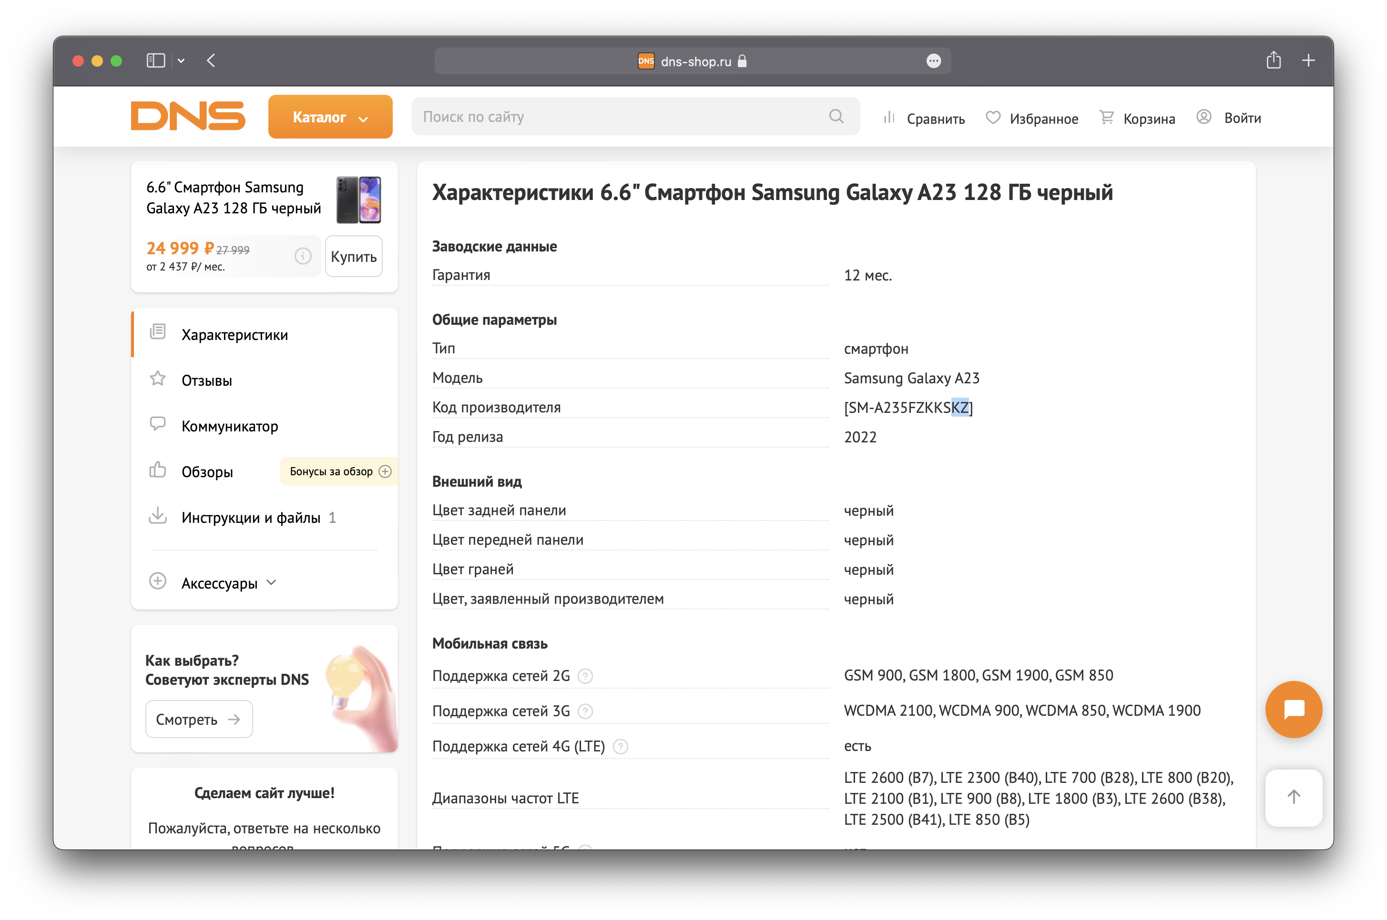
Task: Click the scroll-to-top arrow button
Action: pyautogui.click(x=1294, y=797)
